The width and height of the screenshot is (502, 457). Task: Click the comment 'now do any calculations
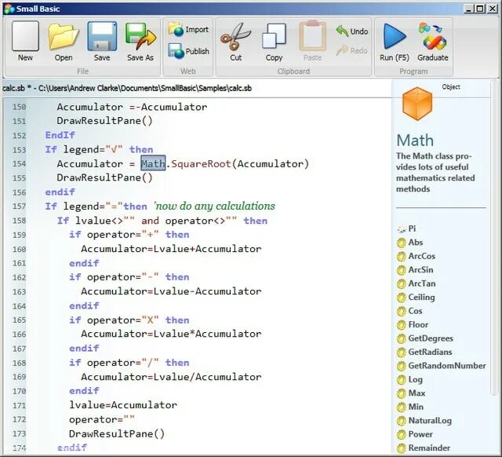214,206
